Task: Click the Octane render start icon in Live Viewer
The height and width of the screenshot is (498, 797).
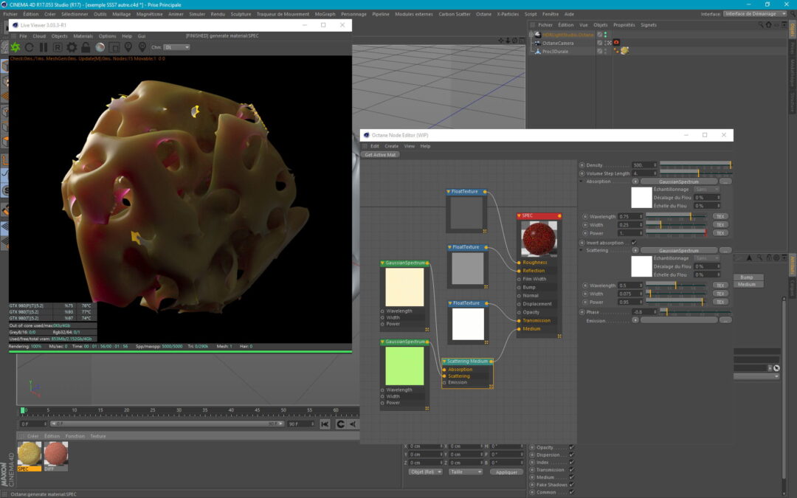Action: pyautogui.click(x=15, y=47)
